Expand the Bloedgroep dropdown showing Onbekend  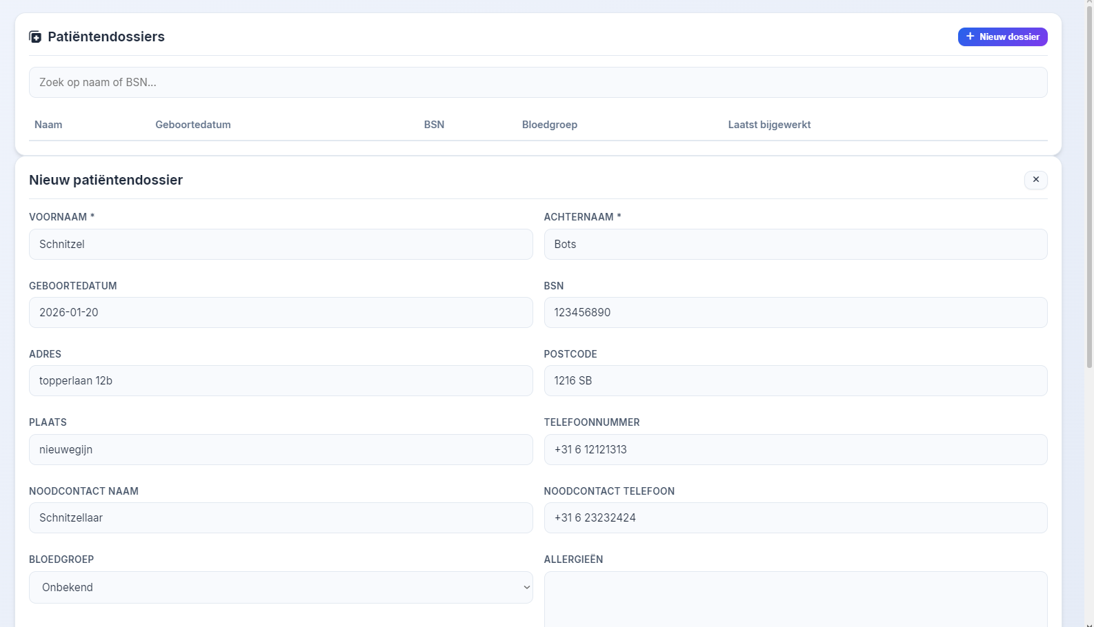[281, 588]
